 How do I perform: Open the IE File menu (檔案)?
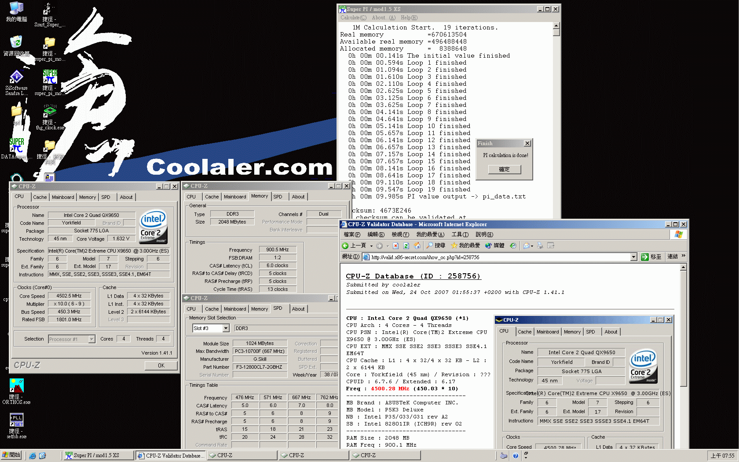point(352,235)
